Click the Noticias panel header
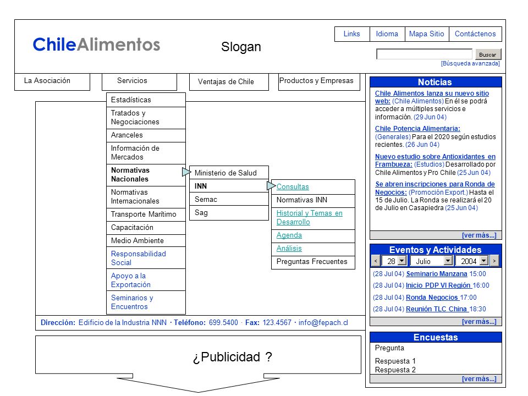Screen dimensions: 528x396 click(436, 82)
